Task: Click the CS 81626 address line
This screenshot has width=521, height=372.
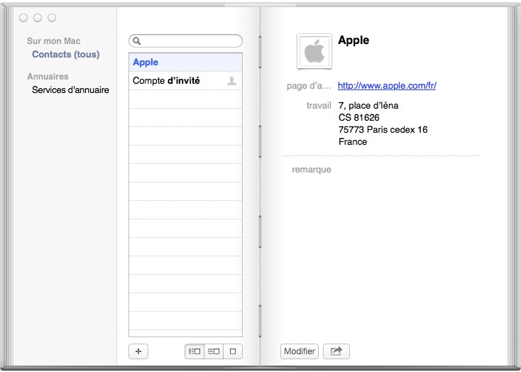Action: point(359,118)
